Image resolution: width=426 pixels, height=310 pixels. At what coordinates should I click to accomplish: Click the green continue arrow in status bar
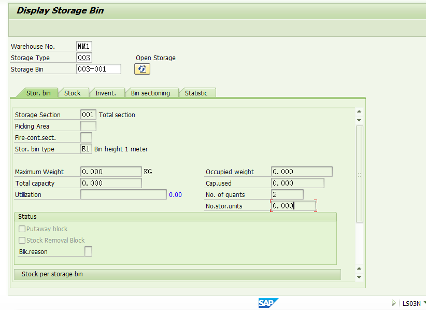click(x=393, y=303)
